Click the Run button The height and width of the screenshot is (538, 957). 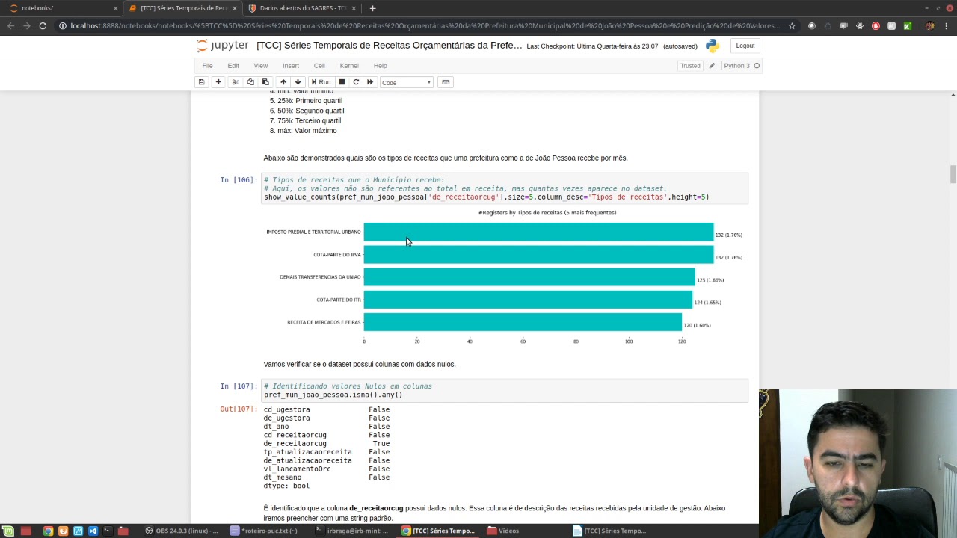[x=321, y=82]
